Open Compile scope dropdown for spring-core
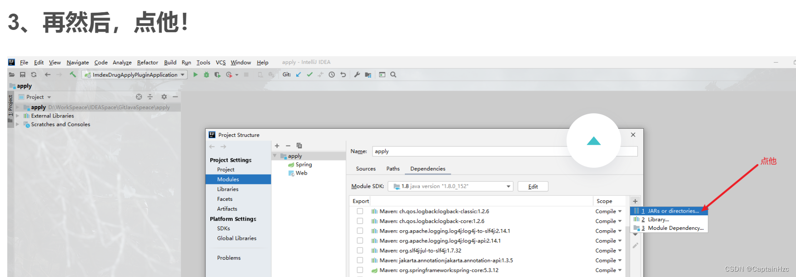 tap(608, 270)
